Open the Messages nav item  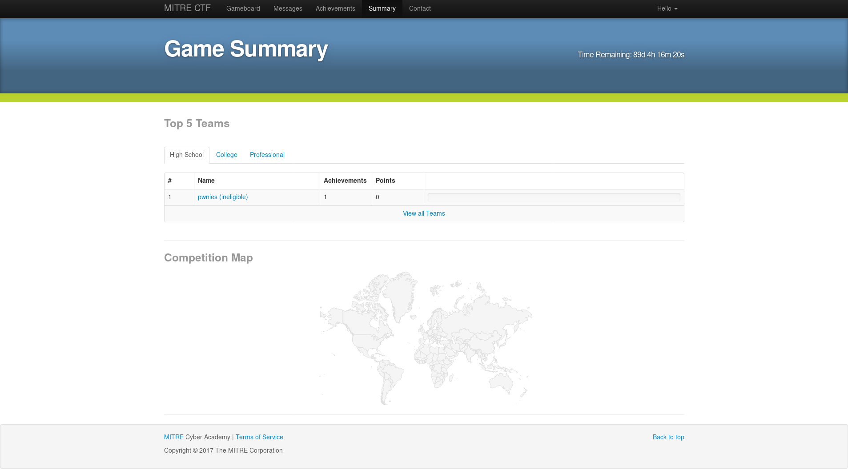click(x=288, y=8)
